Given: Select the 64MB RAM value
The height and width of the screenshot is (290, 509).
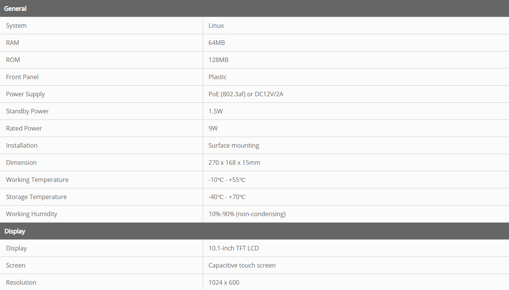Looking at the screenshot, I should point(217,43).
